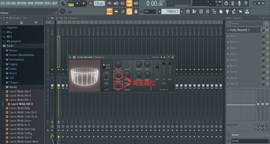Open the touch controller icon
This screenshot has width=270, height=144.
click(240, 12)
